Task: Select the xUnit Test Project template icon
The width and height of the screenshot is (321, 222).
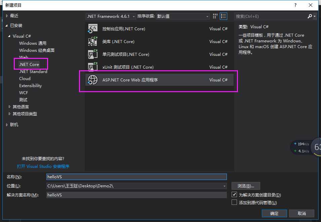Action: pyautogui.click(x=92, y=67)
